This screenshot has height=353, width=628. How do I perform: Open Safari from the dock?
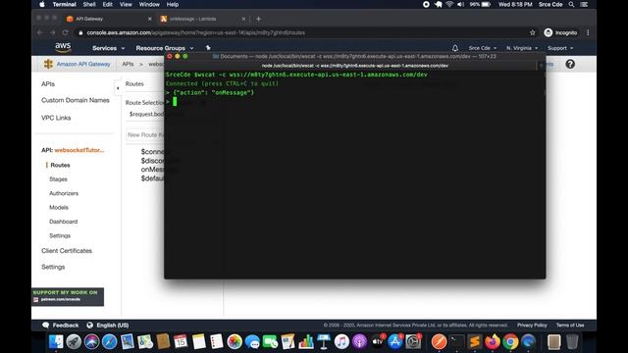point(109,342)
